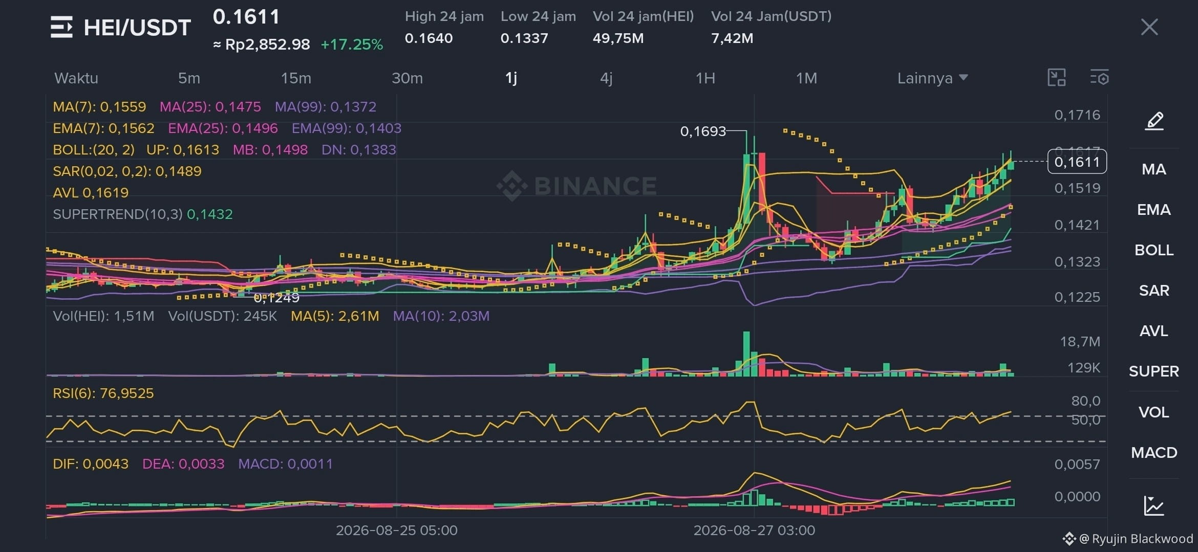Click the Vol(HEI): 1,51M label
1198x552 pixels.
pyautogui.click(x=103, y=316)
